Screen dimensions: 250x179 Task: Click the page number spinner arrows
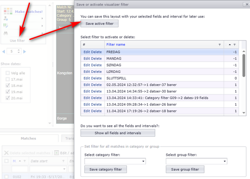[19, 51]
